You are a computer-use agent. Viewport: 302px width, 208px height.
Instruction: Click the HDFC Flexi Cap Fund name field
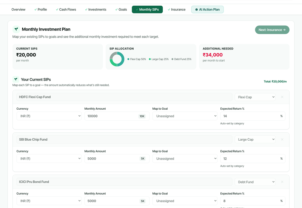125,97
